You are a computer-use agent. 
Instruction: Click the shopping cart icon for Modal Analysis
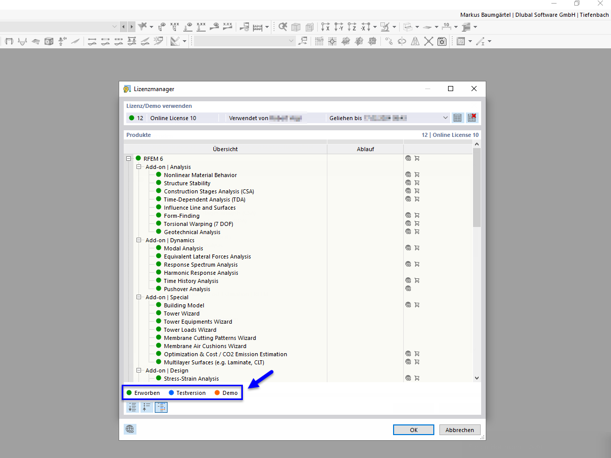coord(417,248)
